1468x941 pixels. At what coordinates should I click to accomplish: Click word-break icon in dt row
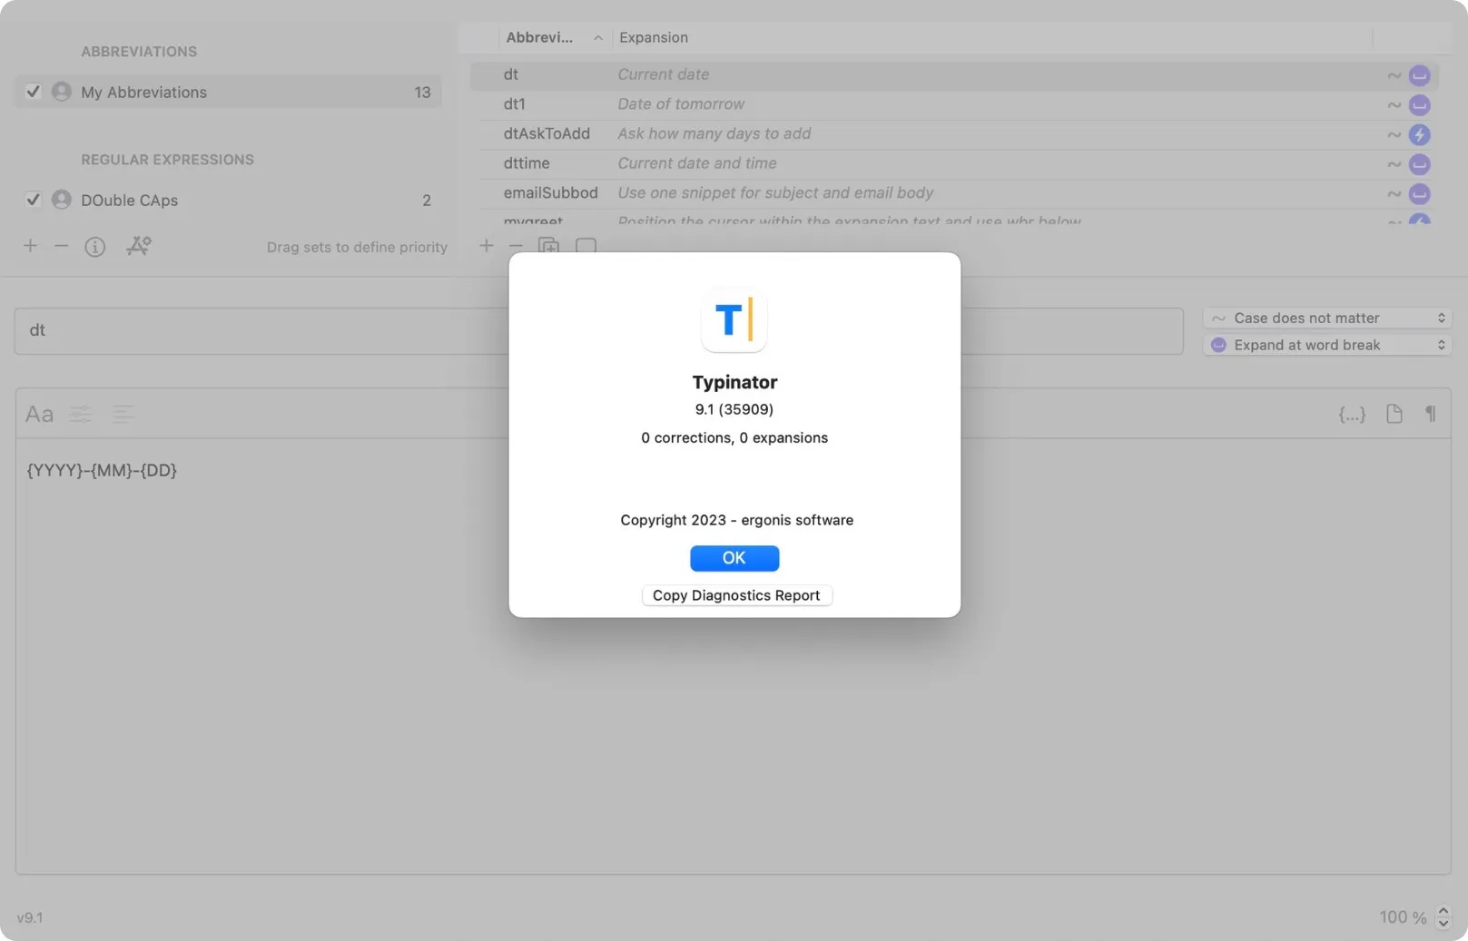pos(1420,75)
